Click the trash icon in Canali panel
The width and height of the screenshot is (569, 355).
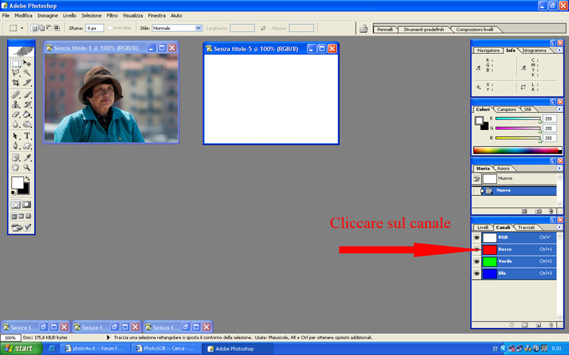(552, 324)
